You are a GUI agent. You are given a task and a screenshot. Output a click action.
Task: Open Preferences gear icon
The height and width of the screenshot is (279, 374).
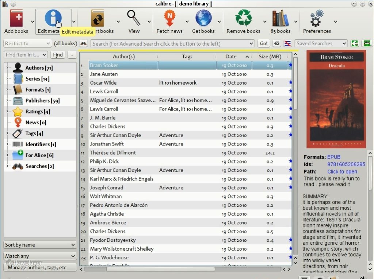point(317,19)
